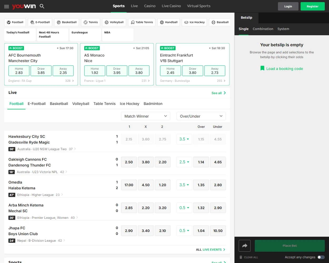
Task: Open the hamburger menu icon
Action: point(7,6)
